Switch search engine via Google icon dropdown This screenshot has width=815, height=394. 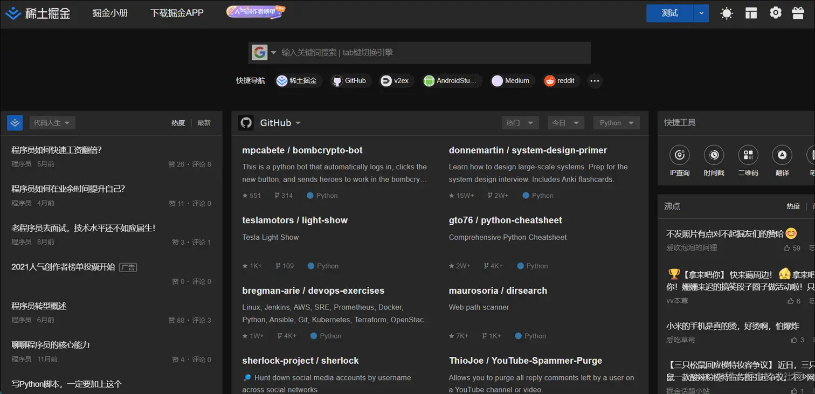(264, 52)
